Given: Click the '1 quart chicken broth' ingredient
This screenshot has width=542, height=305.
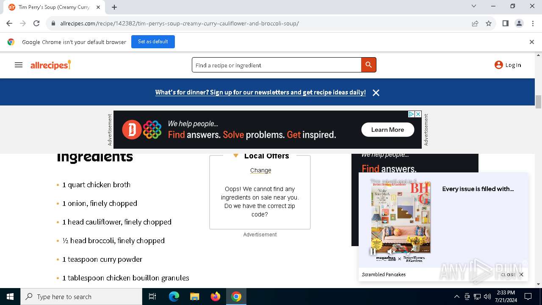Looking at the screenshot, I should [97, 185].
